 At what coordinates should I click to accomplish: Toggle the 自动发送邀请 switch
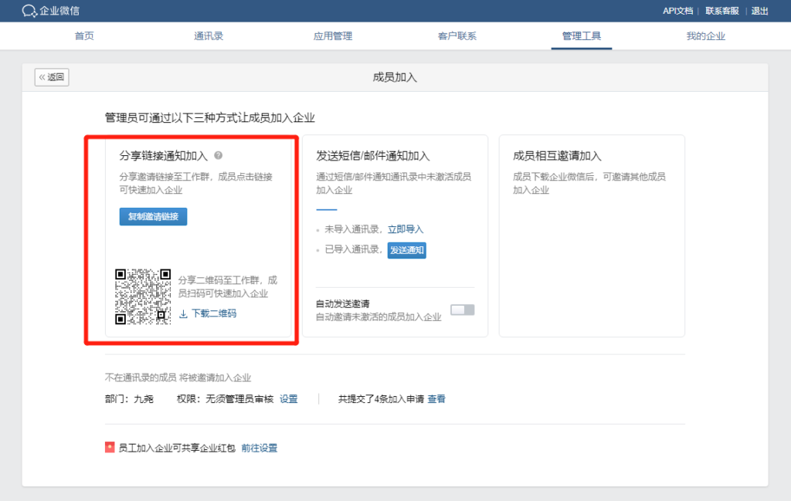tap(462, 310)
